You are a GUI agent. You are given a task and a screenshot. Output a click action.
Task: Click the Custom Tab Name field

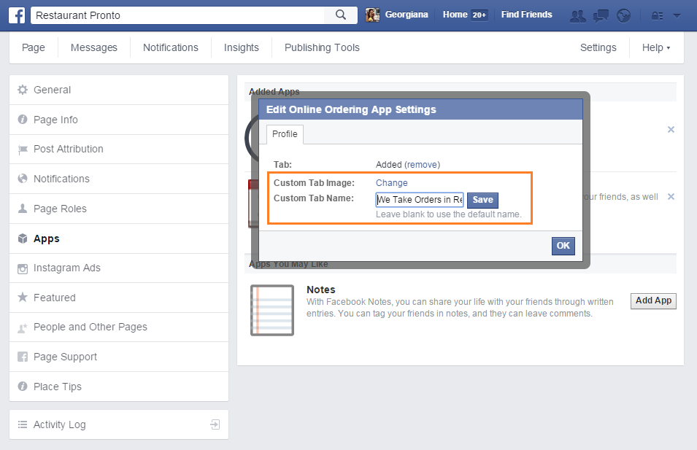coord(420,200)
